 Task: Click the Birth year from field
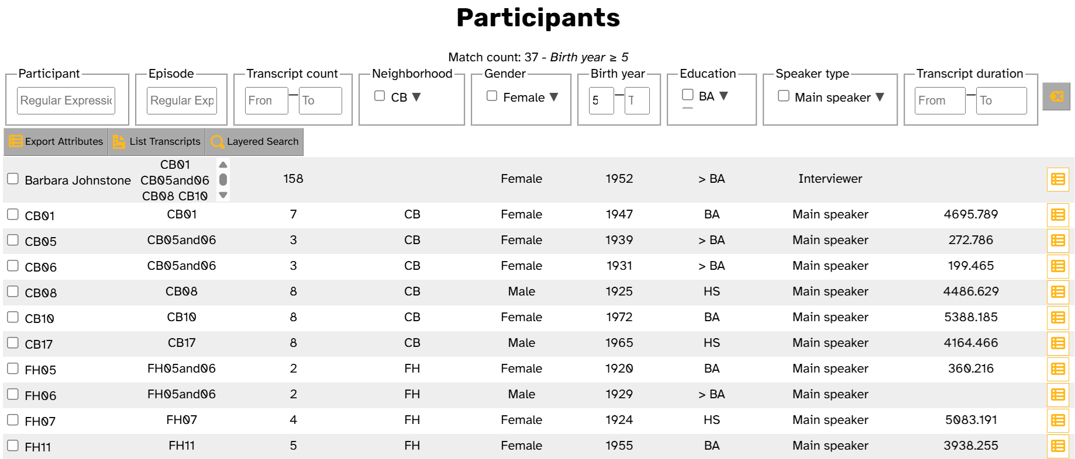[x=601, y=100]
